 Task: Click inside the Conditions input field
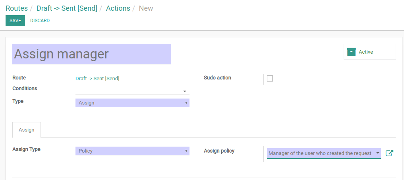(129, 91)
